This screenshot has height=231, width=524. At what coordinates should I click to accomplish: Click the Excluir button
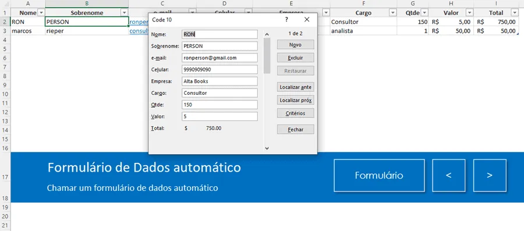295,58
